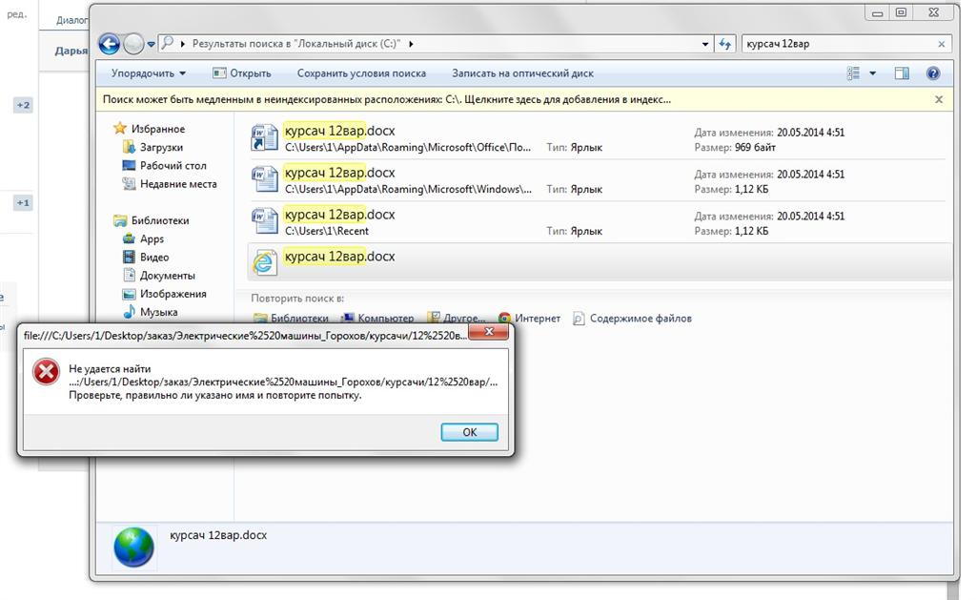Click 'Записать на оптический диск'
Viewport: 976px width, 600px height.
[x=523, y=72]
